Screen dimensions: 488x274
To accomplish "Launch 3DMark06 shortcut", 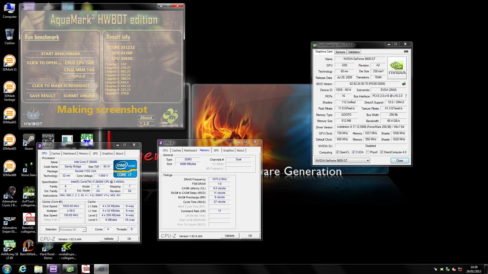I will coord(10,169).
